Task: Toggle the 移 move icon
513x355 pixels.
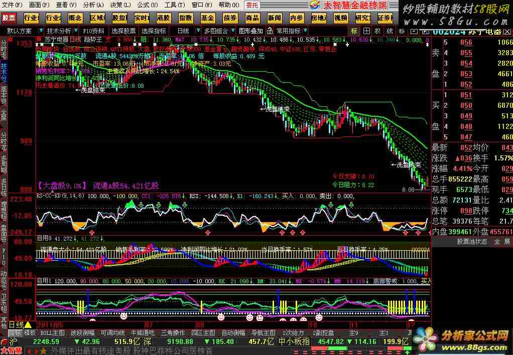Action: 402,32
